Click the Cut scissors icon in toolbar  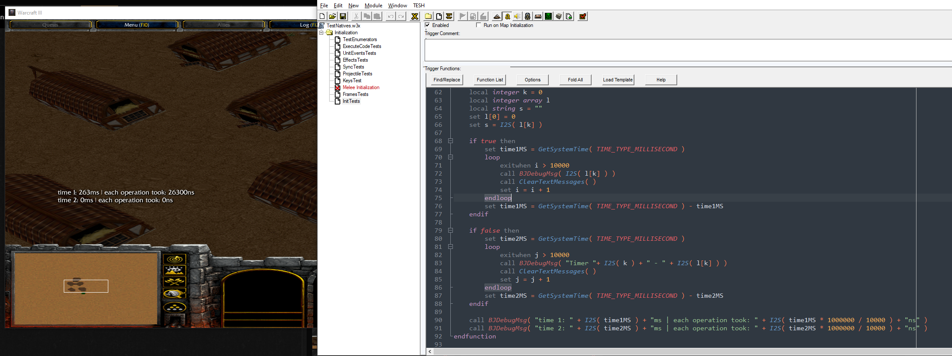(x=356, y=16)
